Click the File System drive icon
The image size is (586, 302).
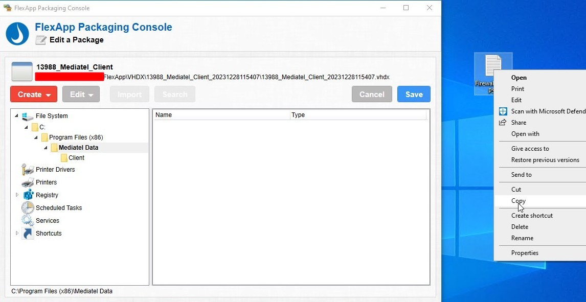coord(28,116)
